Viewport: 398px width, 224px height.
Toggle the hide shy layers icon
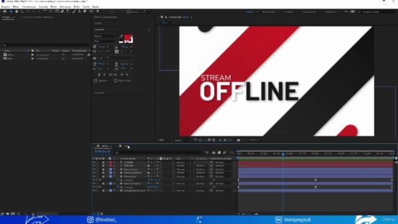click(x=213, y=152)
